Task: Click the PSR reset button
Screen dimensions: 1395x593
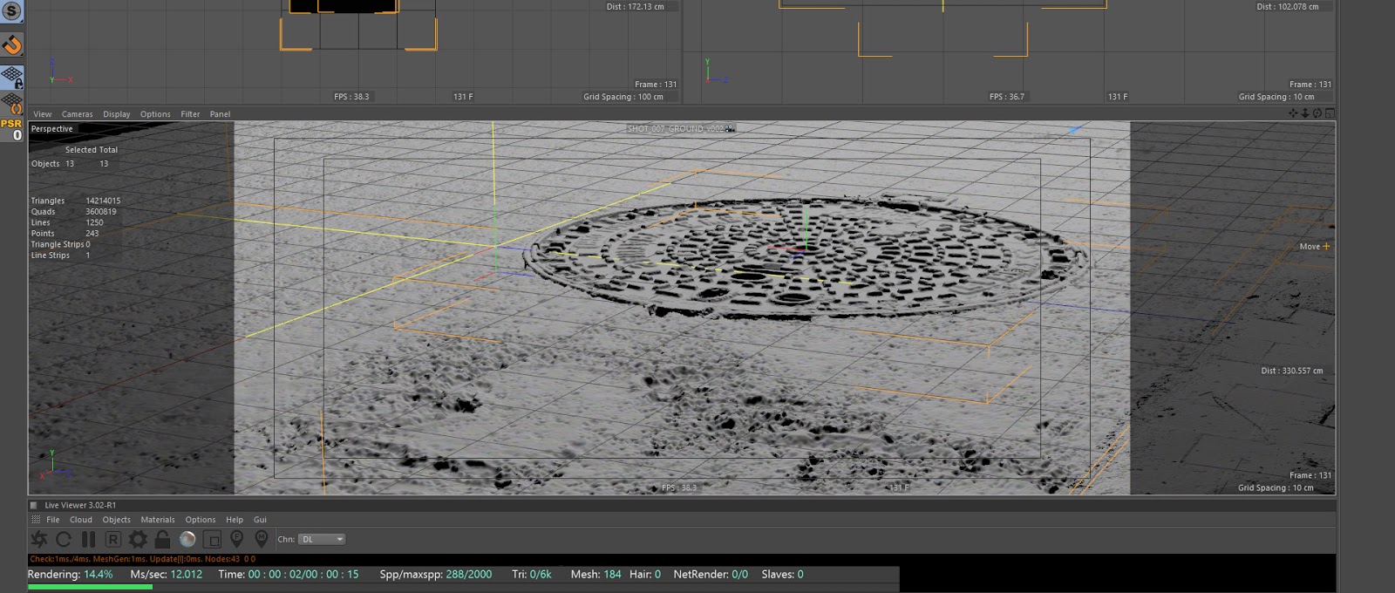Action: point(12,129)
